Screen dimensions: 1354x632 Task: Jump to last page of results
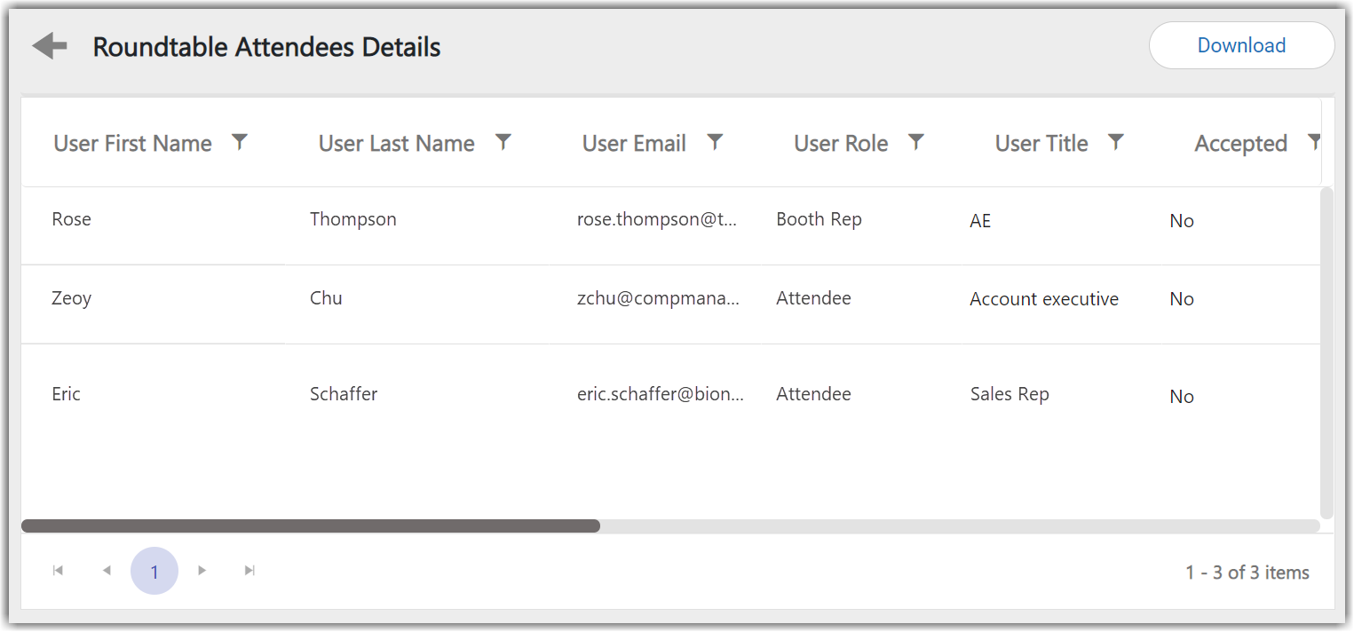pos(250,571)
